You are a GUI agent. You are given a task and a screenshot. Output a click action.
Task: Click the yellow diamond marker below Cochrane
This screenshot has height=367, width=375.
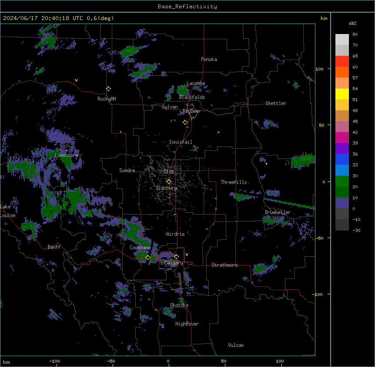(x=148, y=257)
